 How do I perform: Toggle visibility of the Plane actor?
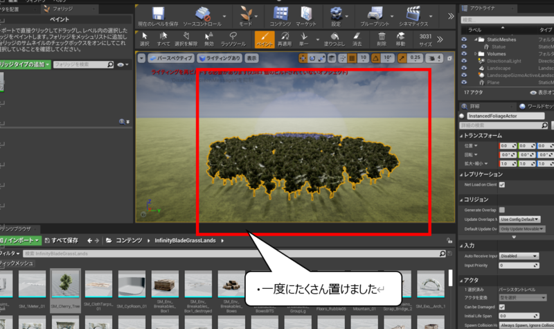(x=464, y=82)
